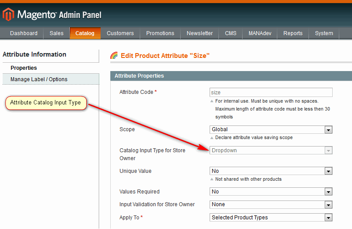
Task: Open the Scope dropdown set to Global
Action: click(x=271, y=129)
